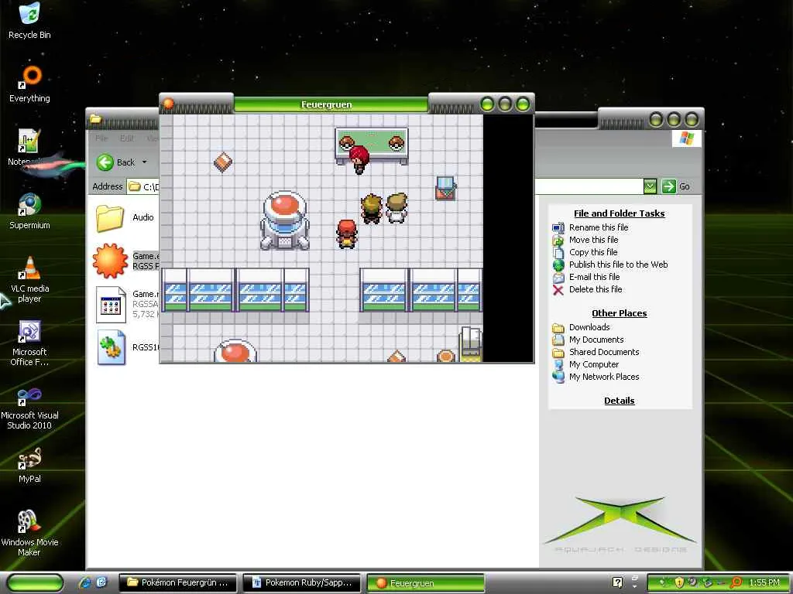
Task: Launch the Supermium browser shortcut
Action: (x=29, y=211)
